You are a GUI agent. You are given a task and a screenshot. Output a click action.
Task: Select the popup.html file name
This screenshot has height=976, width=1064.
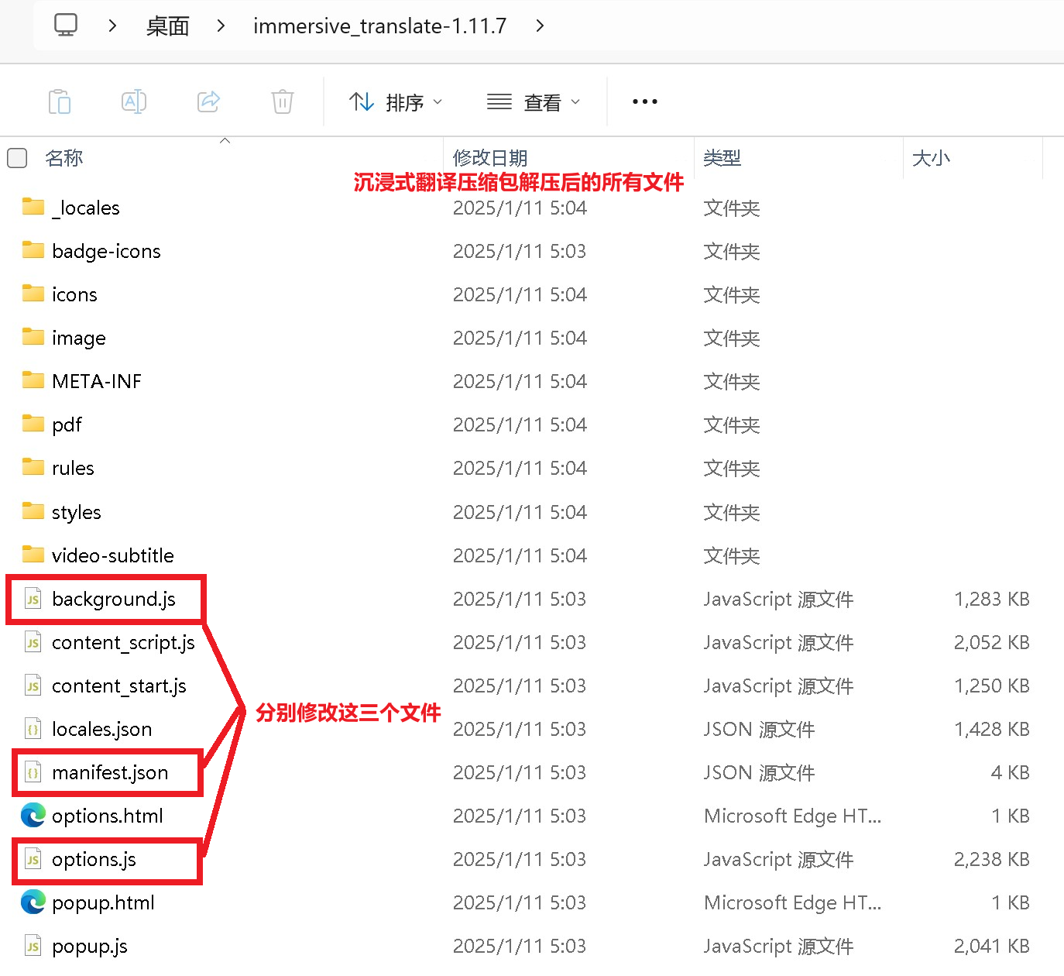pos(104,903)
